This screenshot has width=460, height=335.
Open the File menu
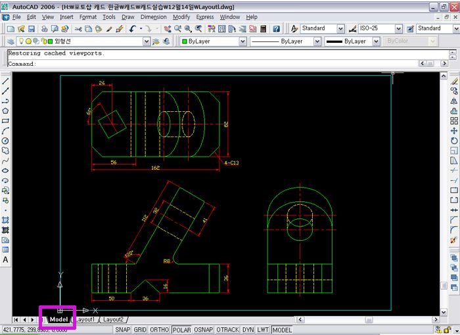tap(16, 17)
